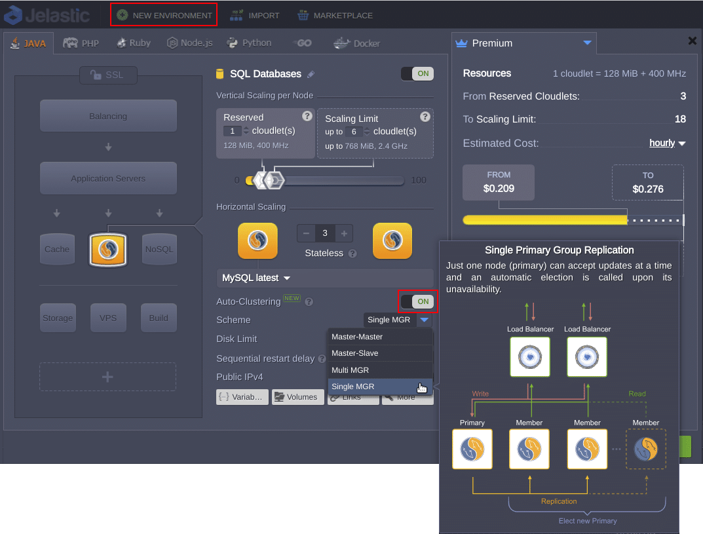Decrease the node count with minus

(x=306, y=233)
